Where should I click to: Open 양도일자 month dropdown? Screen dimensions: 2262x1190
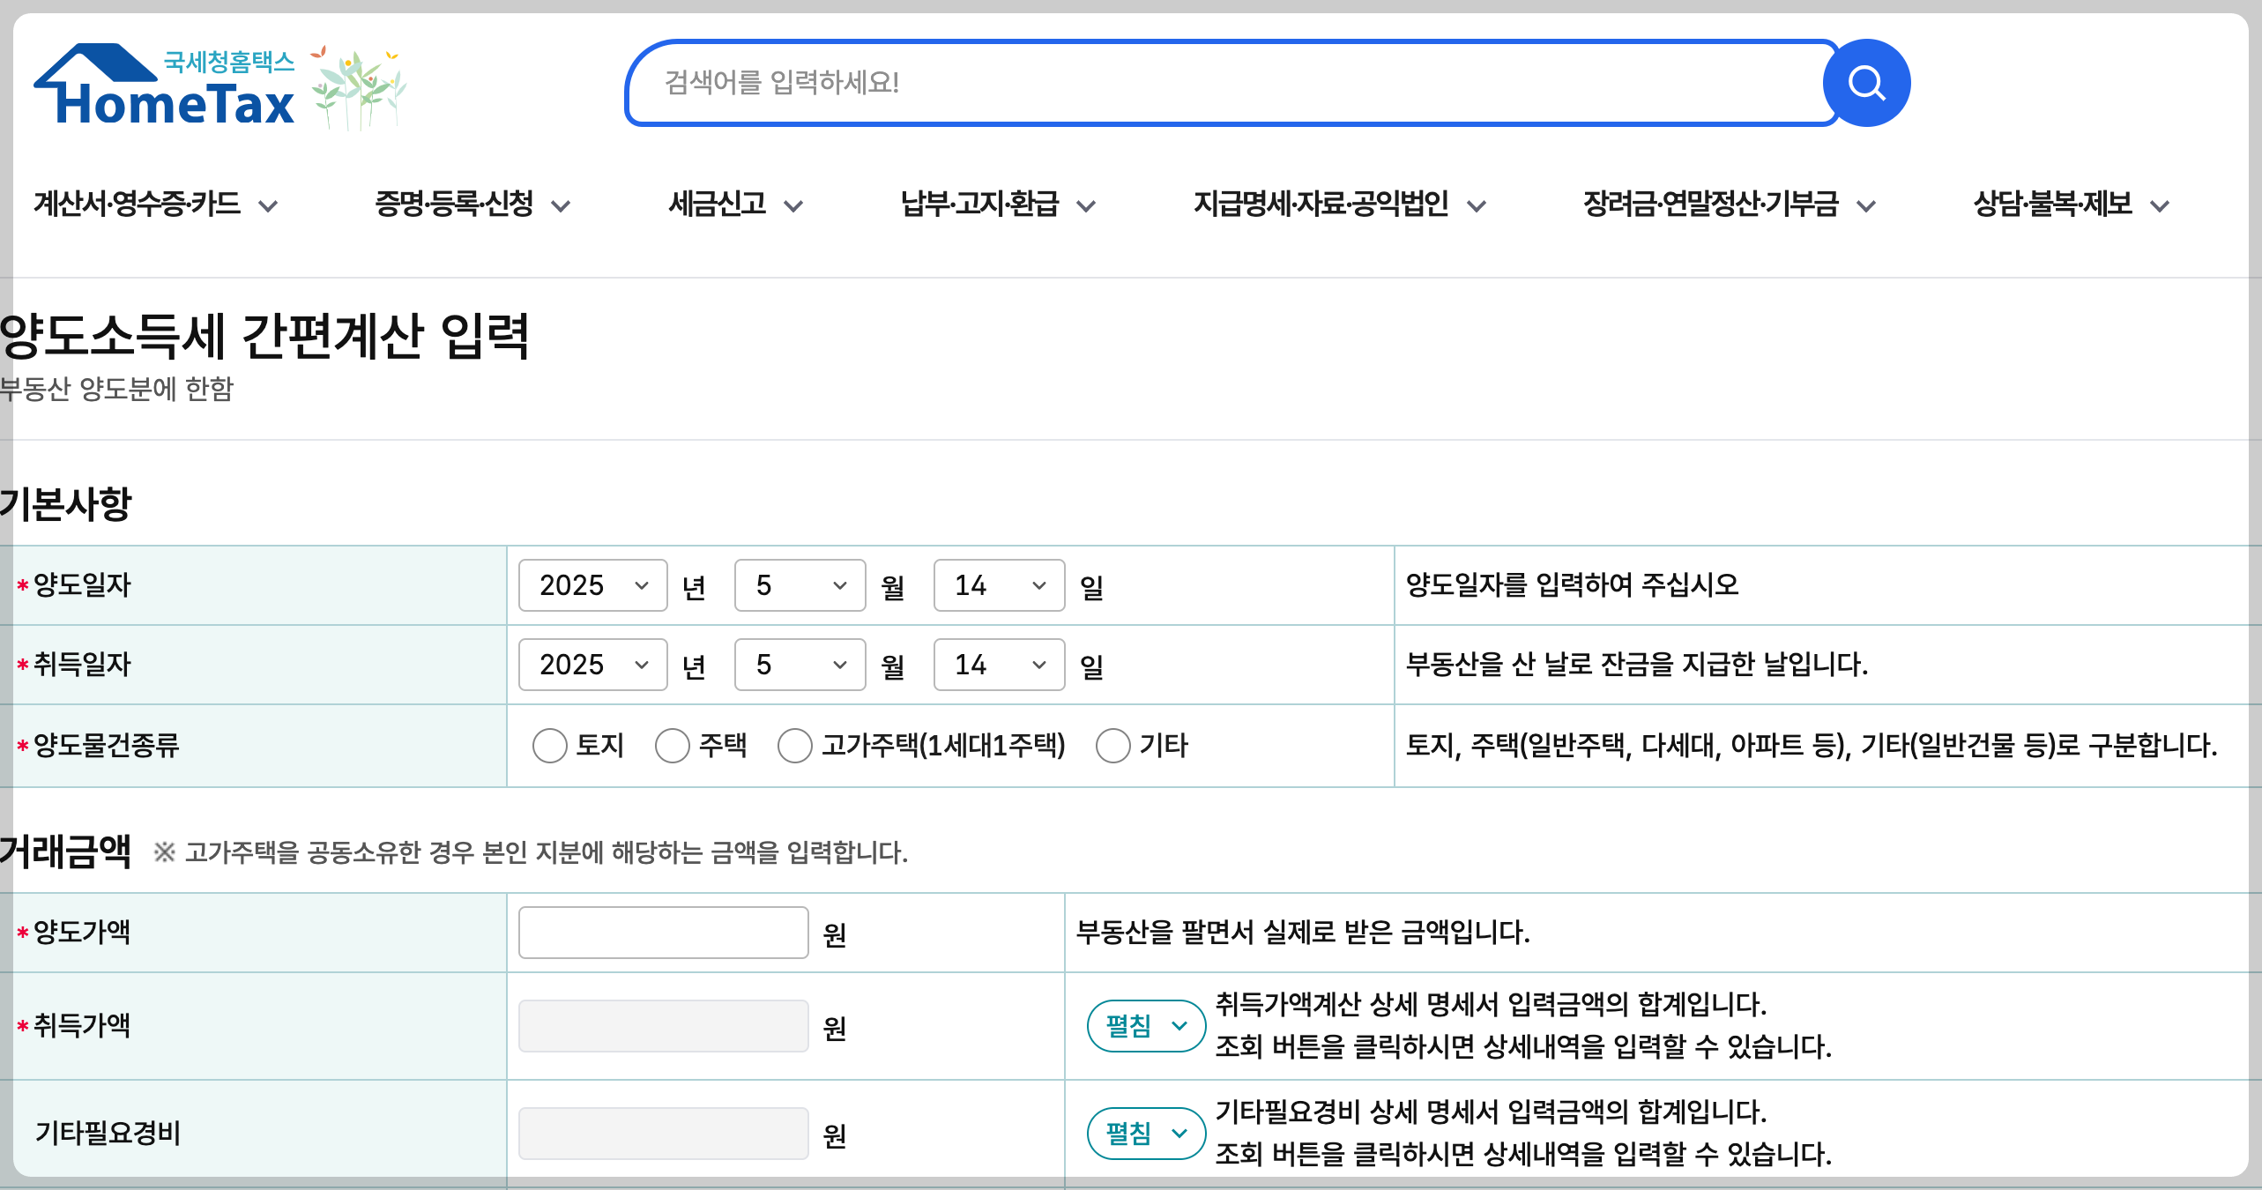(x=800, y=585)
